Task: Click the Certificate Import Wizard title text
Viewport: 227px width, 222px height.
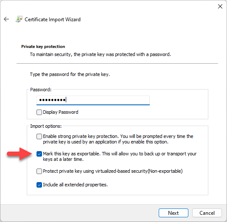Action: pos(53,20)
